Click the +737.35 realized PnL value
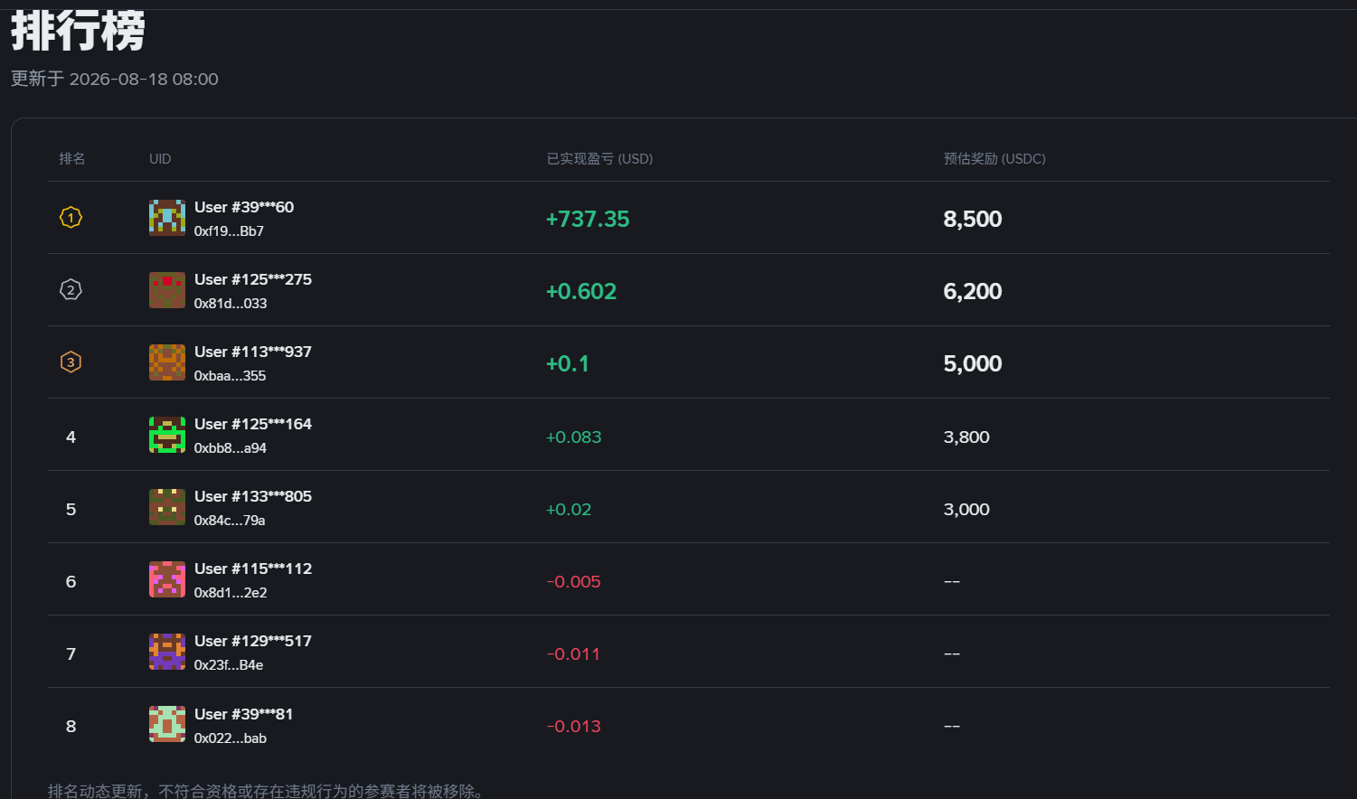 click(x=588, y=219)
